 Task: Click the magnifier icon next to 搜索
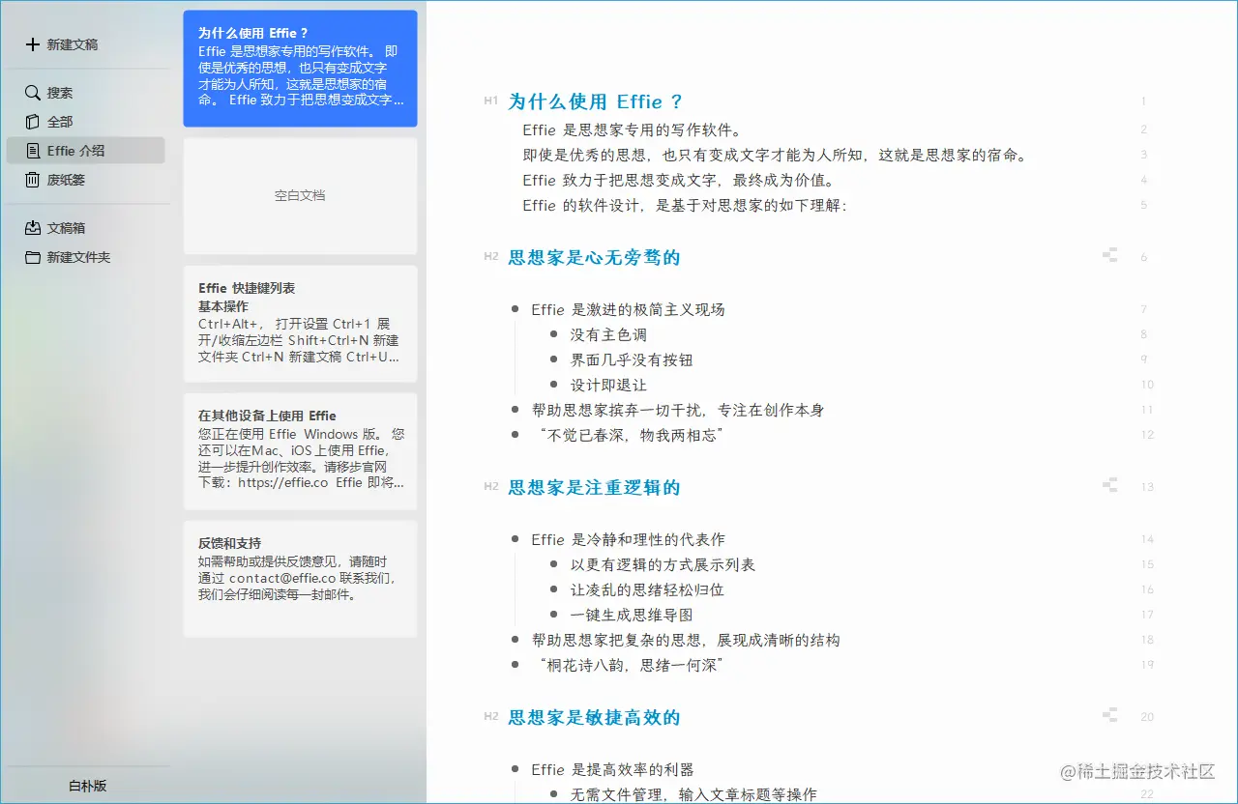32,93
